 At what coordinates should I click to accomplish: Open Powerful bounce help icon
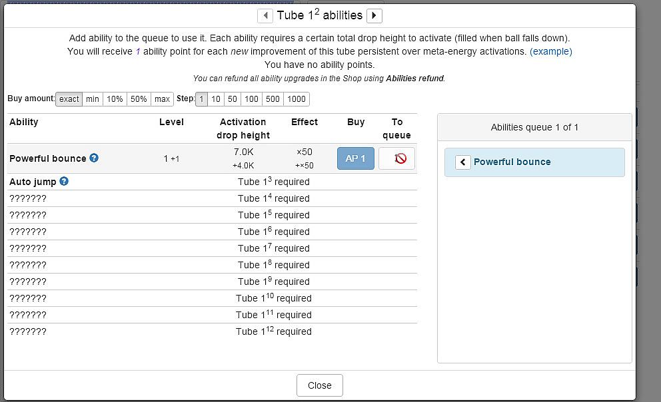pyautogui.click(x=94, y=158)
